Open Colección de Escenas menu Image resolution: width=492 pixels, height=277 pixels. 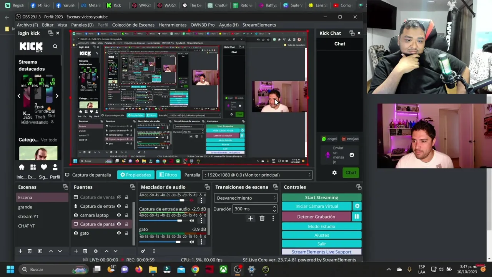click(133, 25)
